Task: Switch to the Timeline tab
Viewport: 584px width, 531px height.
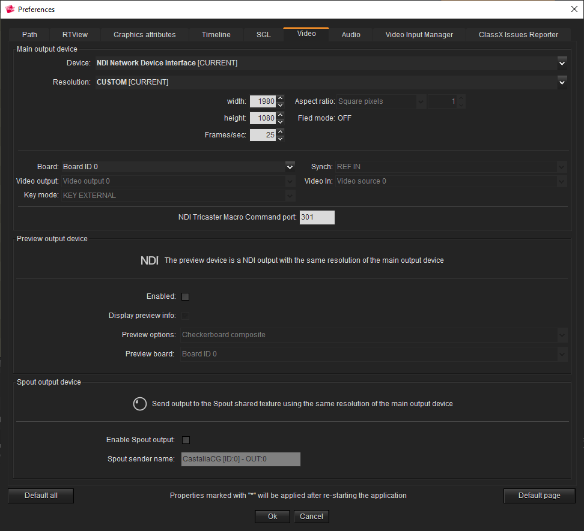Action: click(216, 35)
